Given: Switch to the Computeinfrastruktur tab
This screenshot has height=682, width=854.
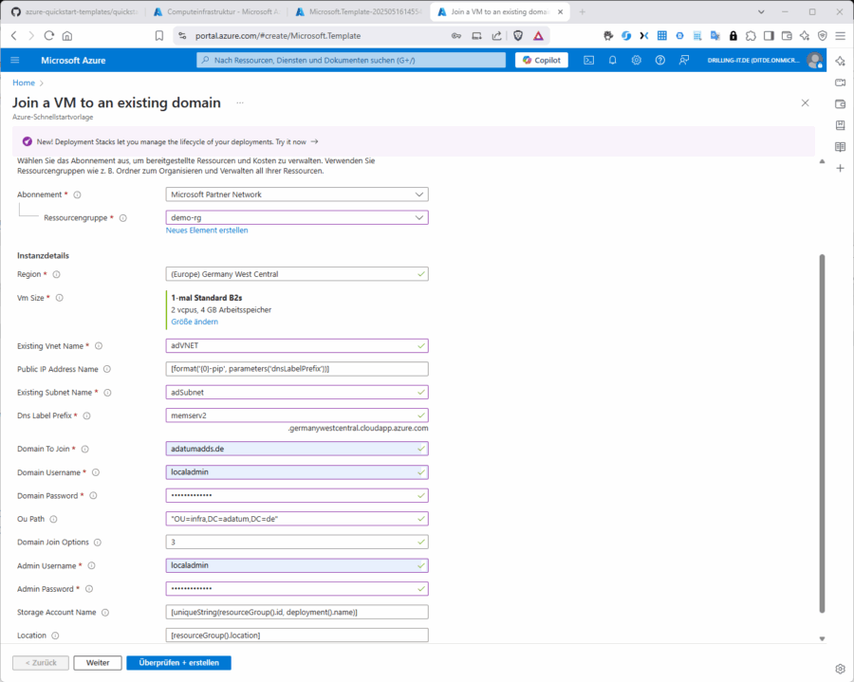Looking at the screenshot, I should [218, 11].
